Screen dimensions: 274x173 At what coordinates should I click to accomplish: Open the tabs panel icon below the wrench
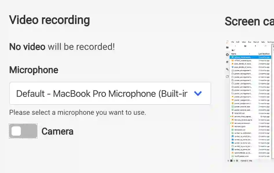click(x=227, y=77)
